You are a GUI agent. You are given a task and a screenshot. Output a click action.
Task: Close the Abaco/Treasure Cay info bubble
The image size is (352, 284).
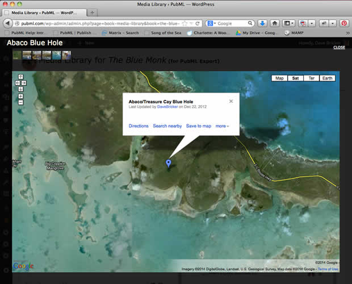click(231, 101)
